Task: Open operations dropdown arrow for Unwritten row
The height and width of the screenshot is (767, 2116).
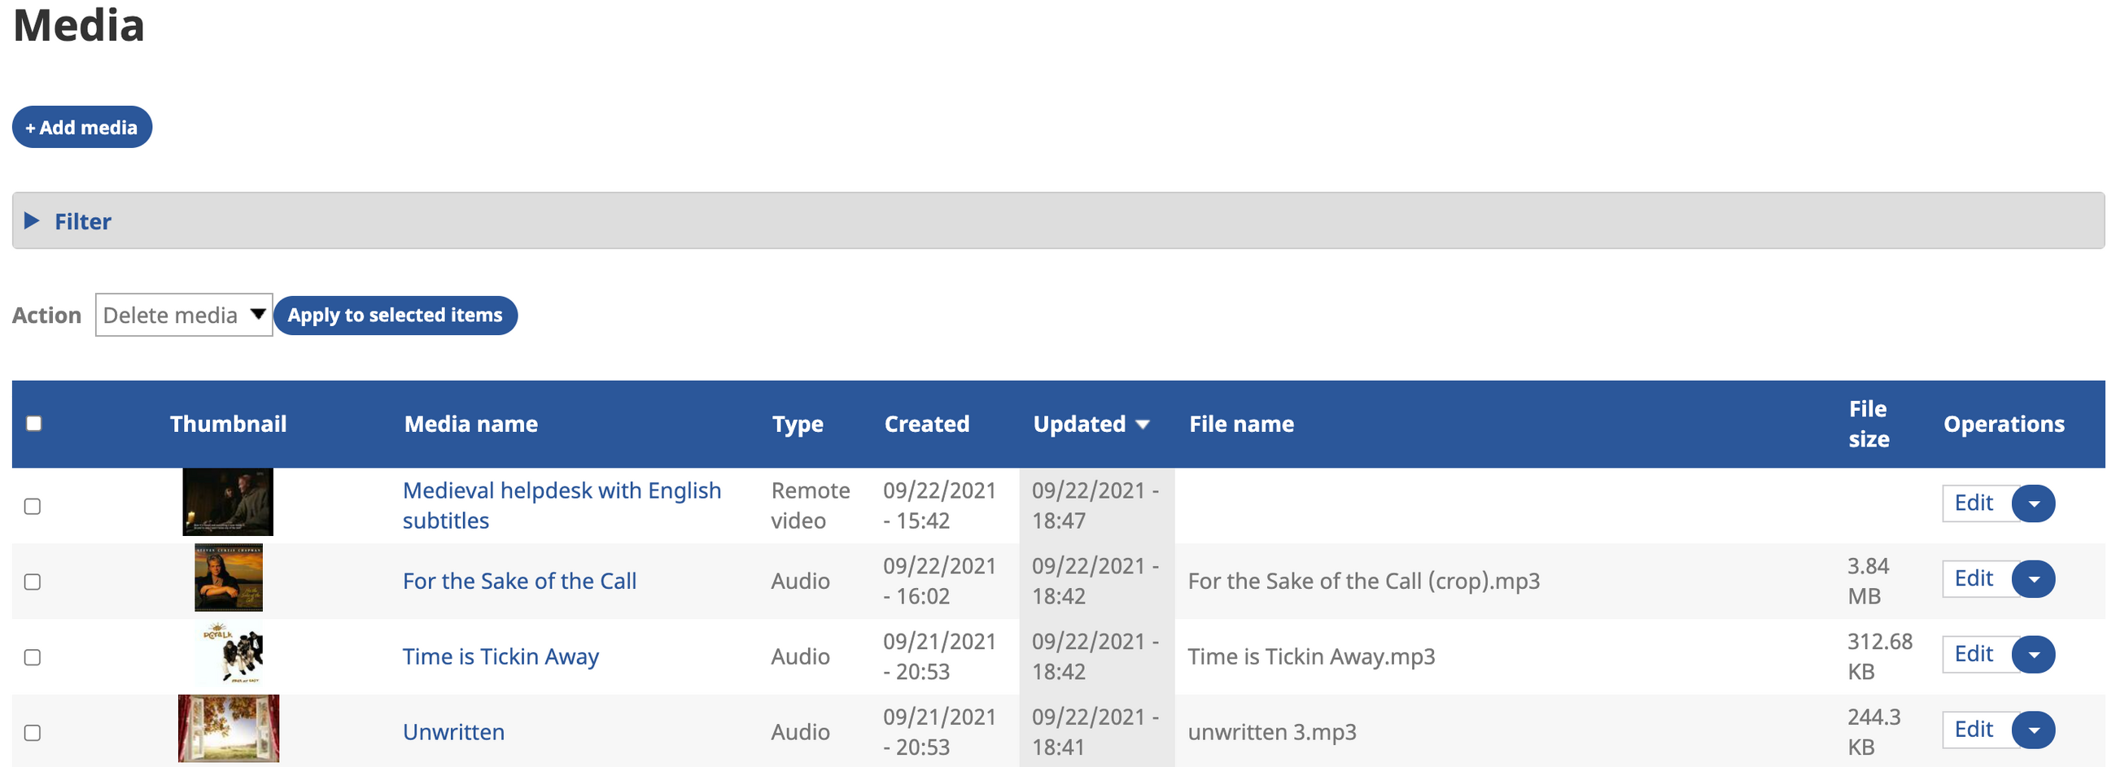Action: pyautogui.click(x=2033, y=730)
